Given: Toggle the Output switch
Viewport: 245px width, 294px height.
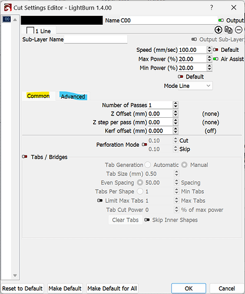Looking at the screenshot, I should point(221,20).
